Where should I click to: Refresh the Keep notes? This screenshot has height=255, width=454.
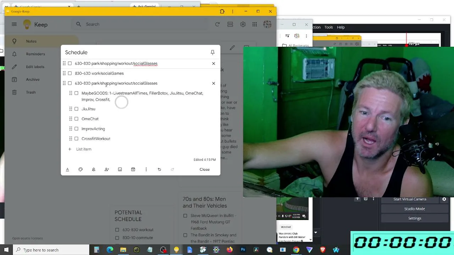click(x=217, y=24)
